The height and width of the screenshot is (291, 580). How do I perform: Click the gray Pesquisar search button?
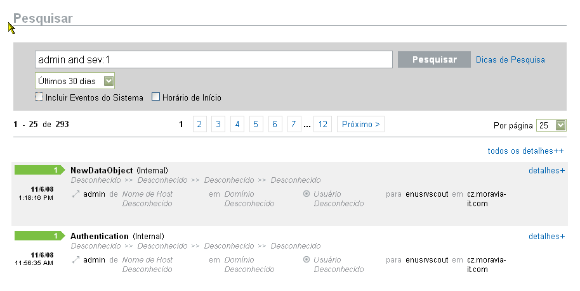(434, 59)
